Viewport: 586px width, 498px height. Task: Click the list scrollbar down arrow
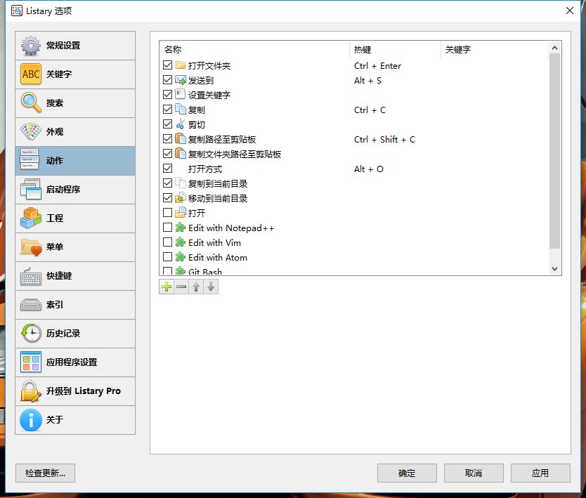[554, 269]
